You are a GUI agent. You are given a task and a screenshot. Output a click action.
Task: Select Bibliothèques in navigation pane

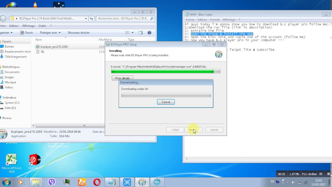click(11, 67)
